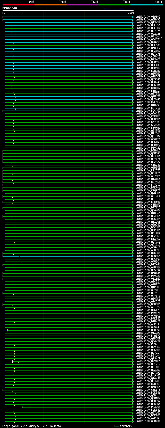Select the label UniRef100_B2JAC5
165x428 pixels.
click(x=148, y=216)
